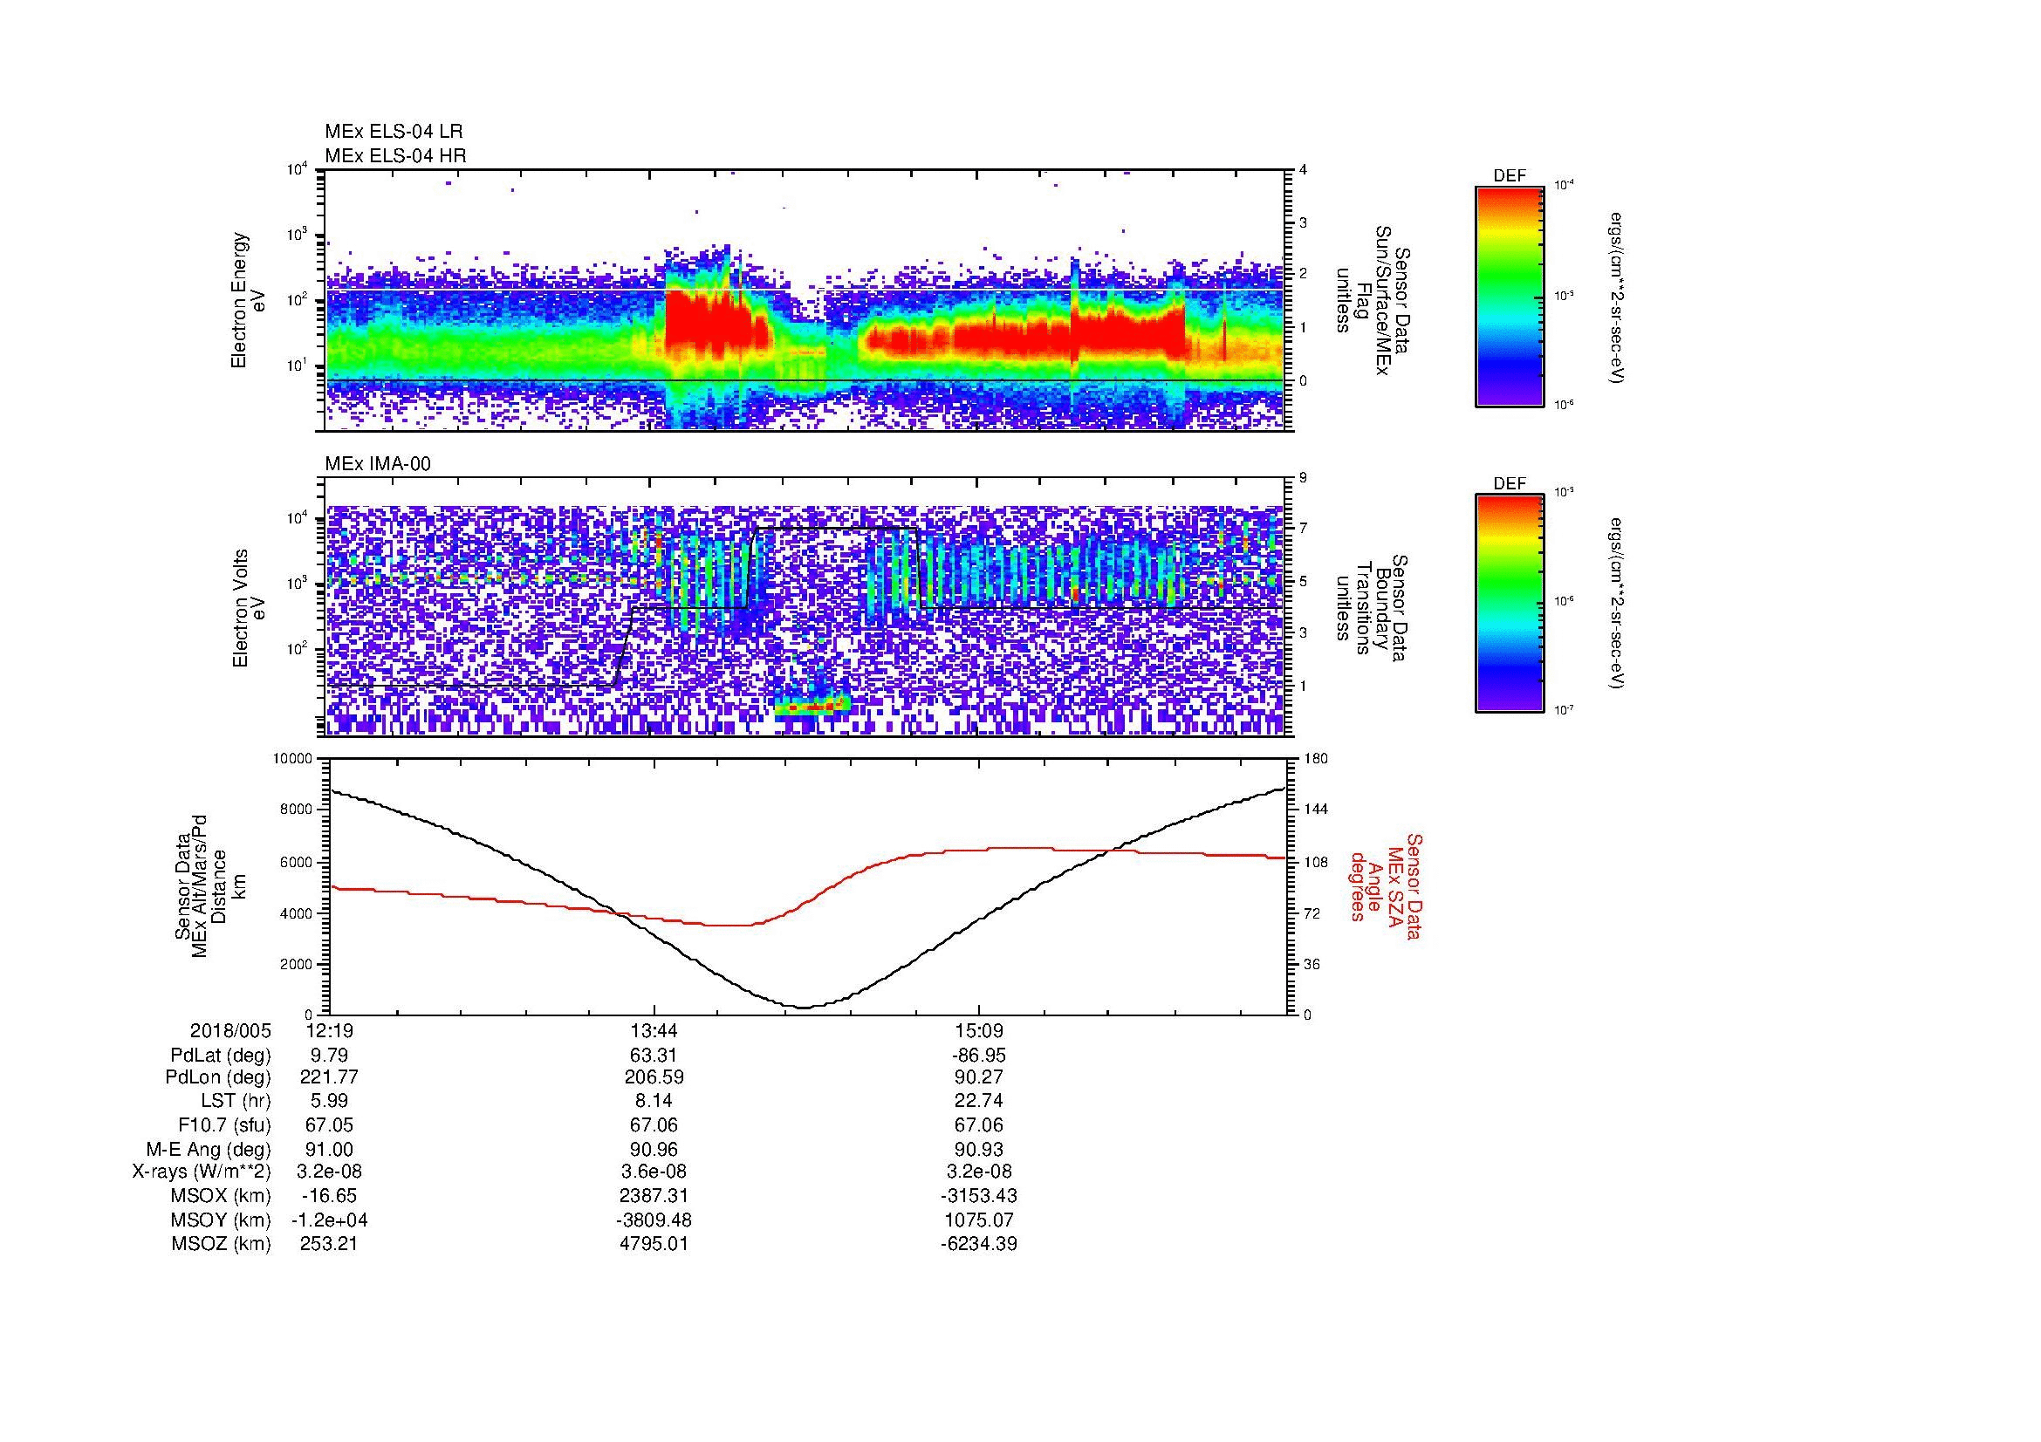Click the MSOY value -1.2e+04
Viewport: 2041px width, 1442px height.
pyautogui.click(x=329, y=1220)
